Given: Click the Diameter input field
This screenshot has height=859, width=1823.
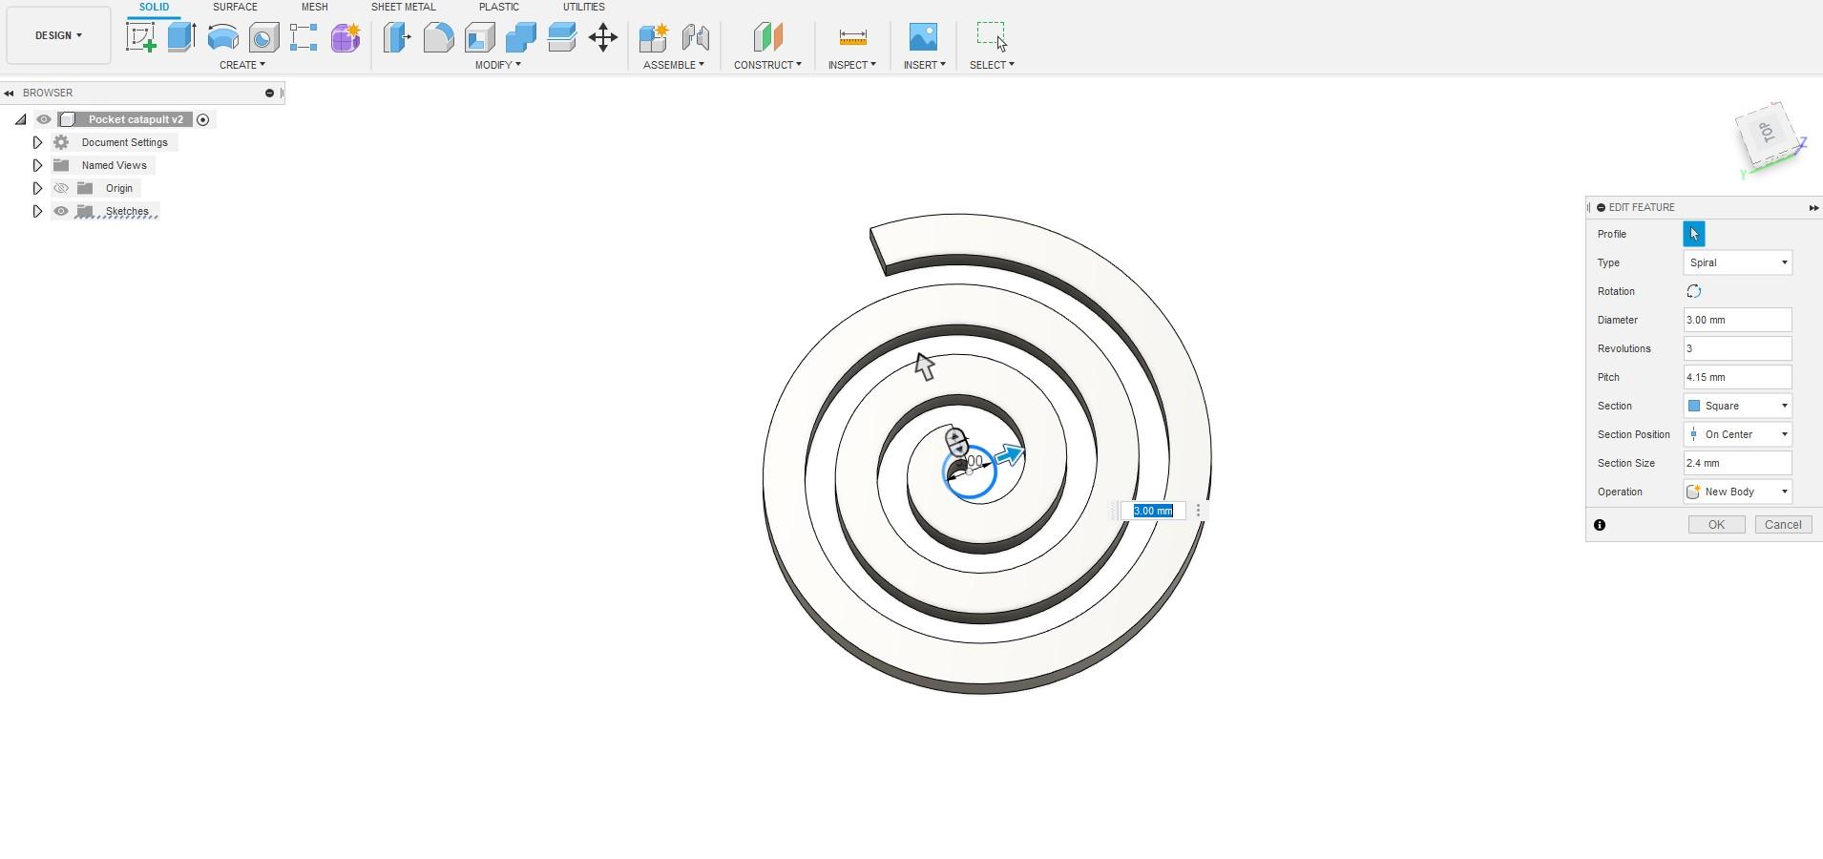Looking at the screenshot, I should [x=1735, y=320].
